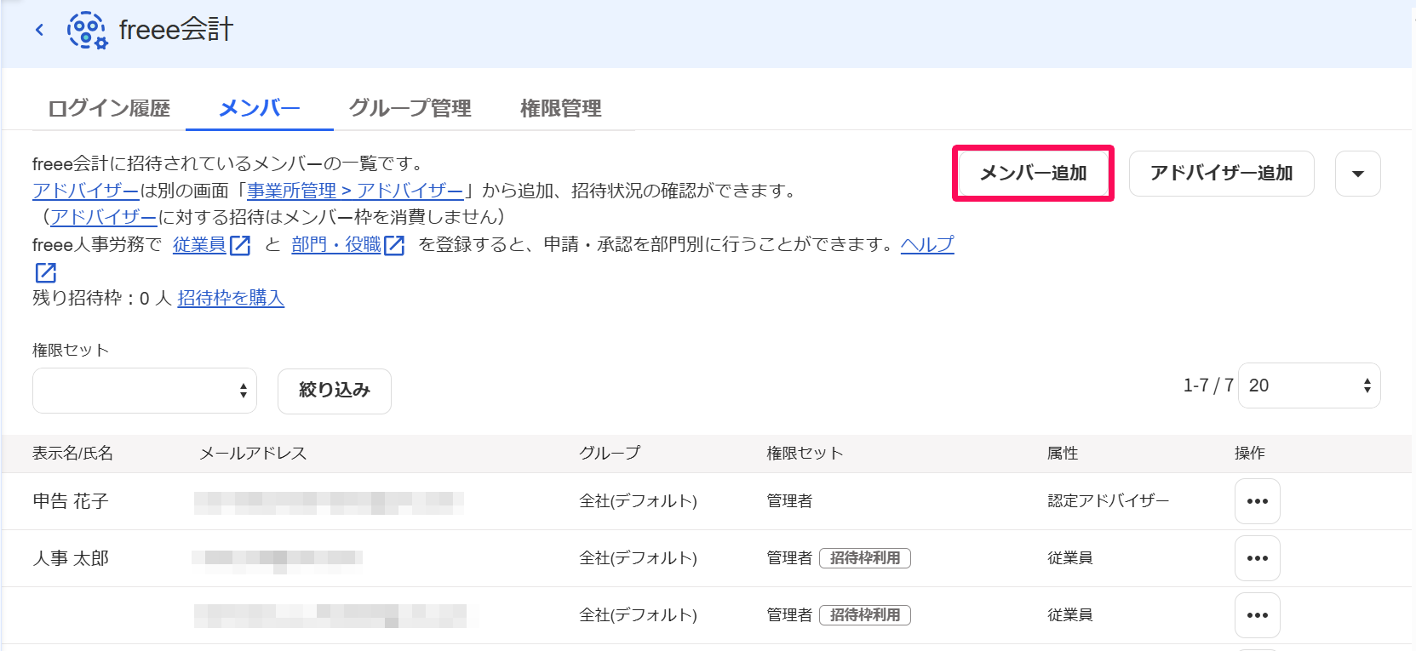
Task: Click 管理者 in 申告 花子's row
Action: coord(789,501)
